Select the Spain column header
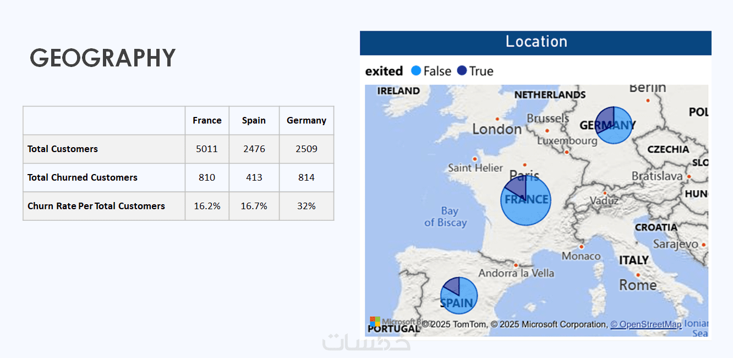 pyautogui.click(x=254, y=120)
